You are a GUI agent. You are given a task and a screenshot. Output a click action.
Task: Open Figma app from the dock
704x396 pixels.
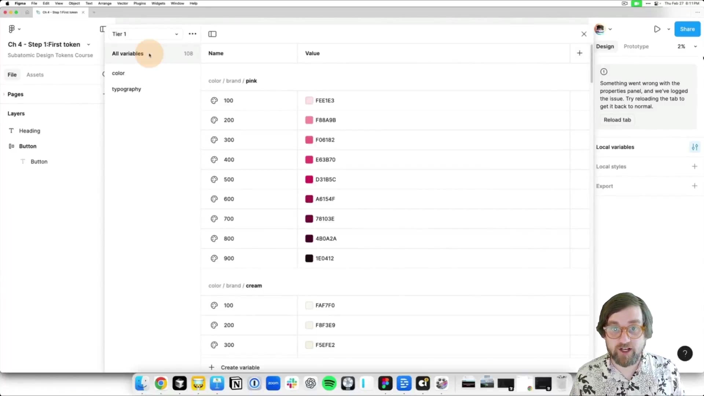(385, 384)
